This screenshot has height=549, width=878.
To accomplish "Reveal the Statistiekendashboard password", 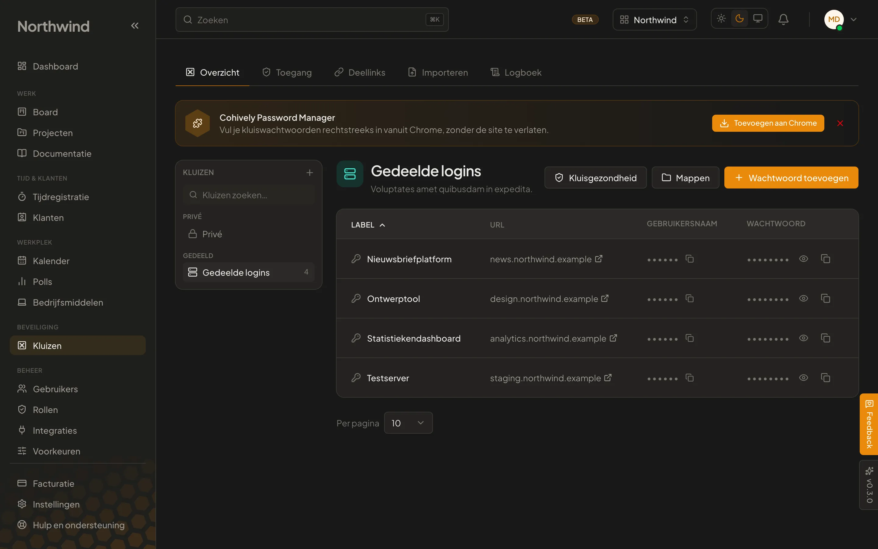I will coord(803,338).
